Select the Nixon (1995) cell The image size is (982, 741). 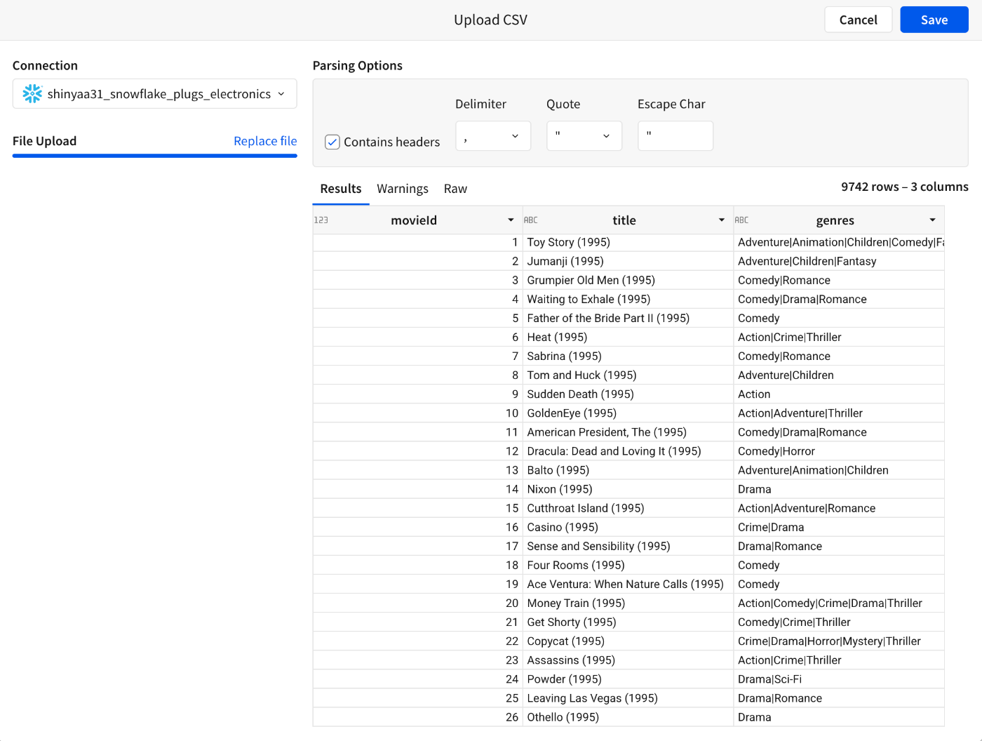click(628, 489)
